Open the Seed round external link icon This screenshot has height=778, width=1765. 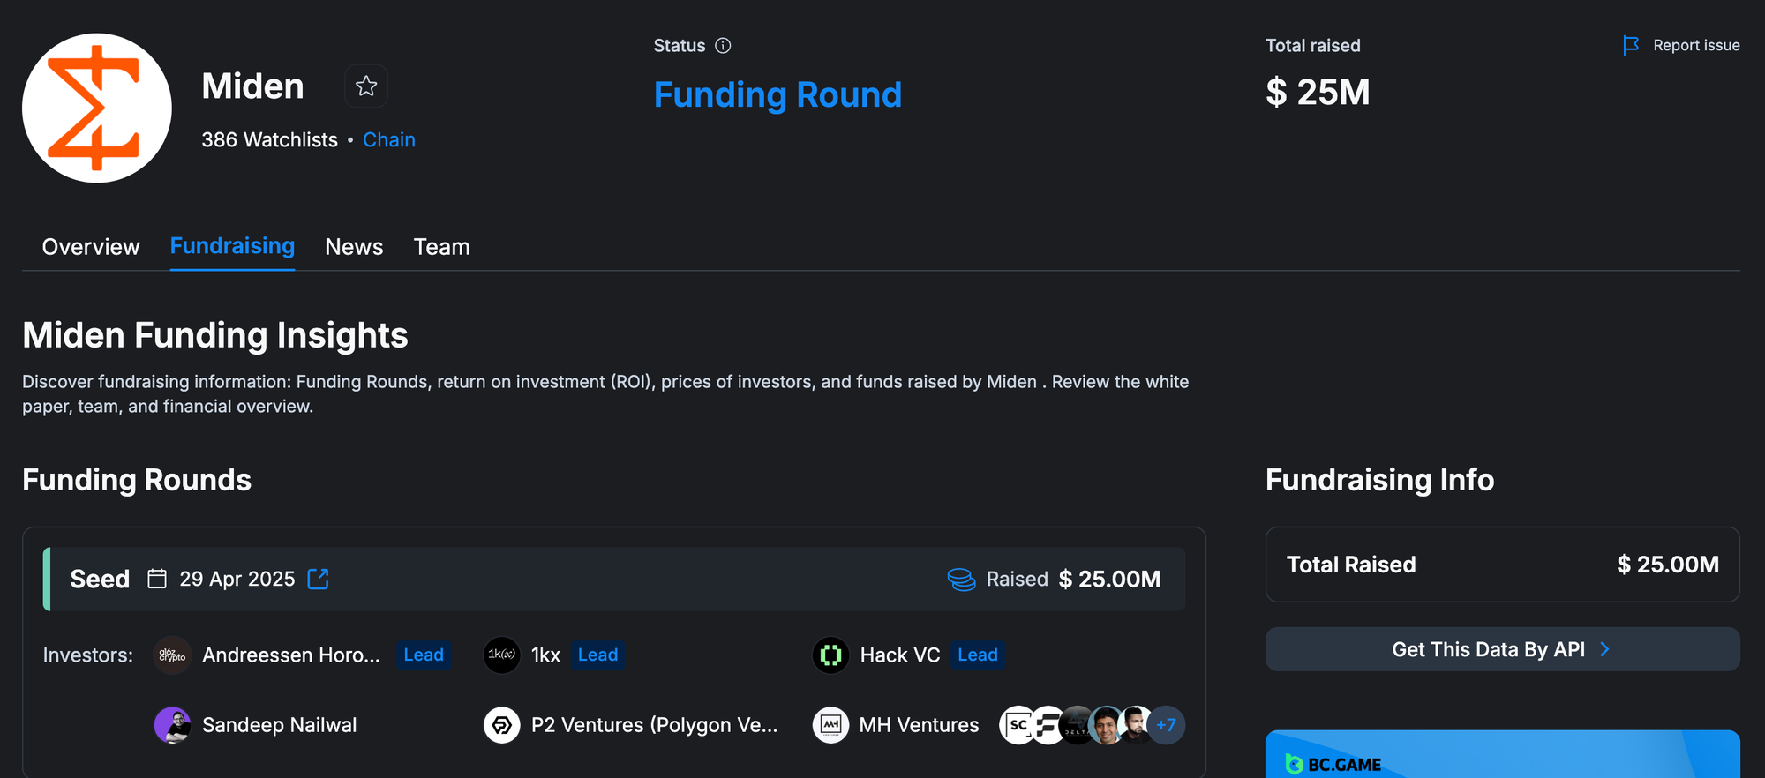point(318,580)
